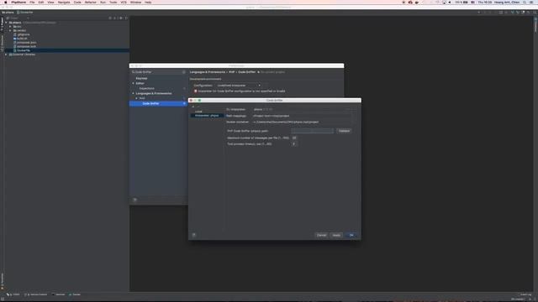538x302 pixels.
Task: Click OK in the Code Sniffer dialog
Action: point(351,235)
